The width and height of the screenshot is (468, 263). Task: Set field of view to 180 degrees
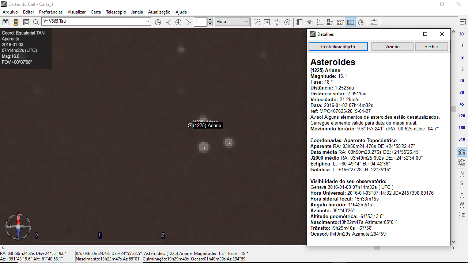[462, 127]
